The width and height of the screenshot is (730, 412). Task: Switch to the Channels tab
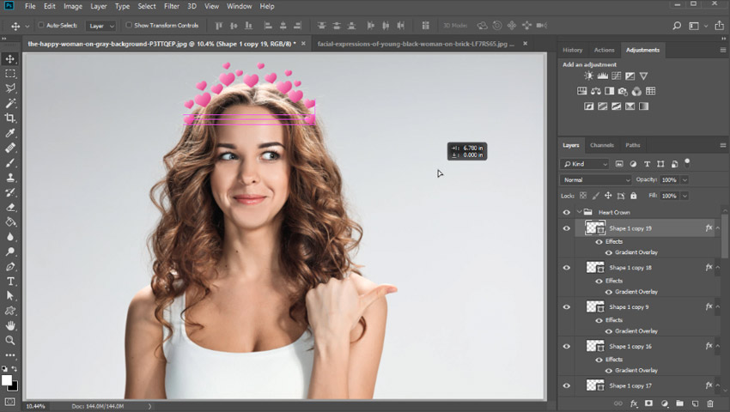tap(601, 145)
